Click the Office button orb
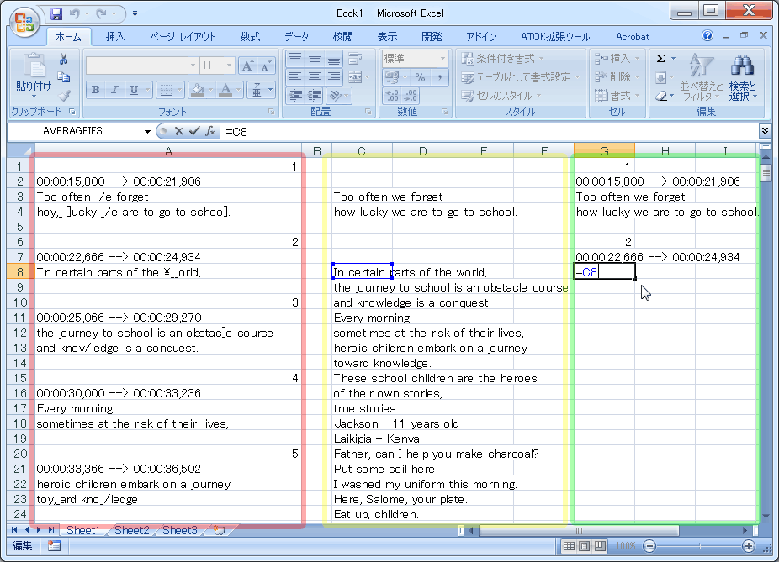The width and height of the screenshot is (779, 562). tap(24, 22)
